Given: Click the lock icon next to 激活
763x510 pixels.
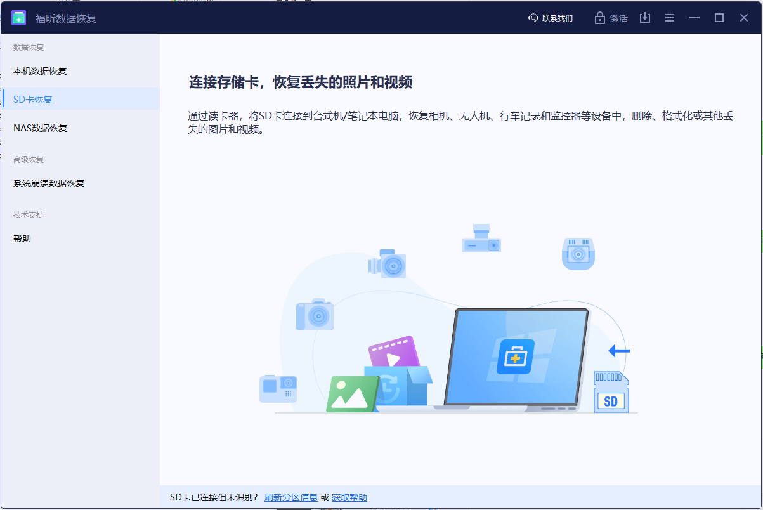Looking at the screenshot, I should pos(599,18).
